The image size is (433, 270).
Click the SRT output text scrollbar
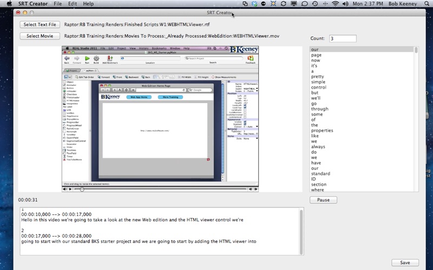pyautogui.click(x=301, y=232)
